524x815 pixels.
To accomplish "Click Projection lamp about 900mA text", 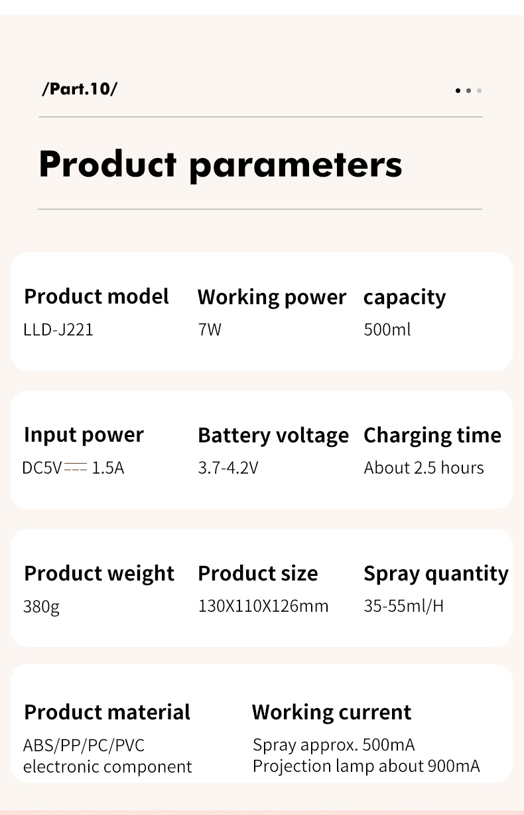I will (366, 766).
